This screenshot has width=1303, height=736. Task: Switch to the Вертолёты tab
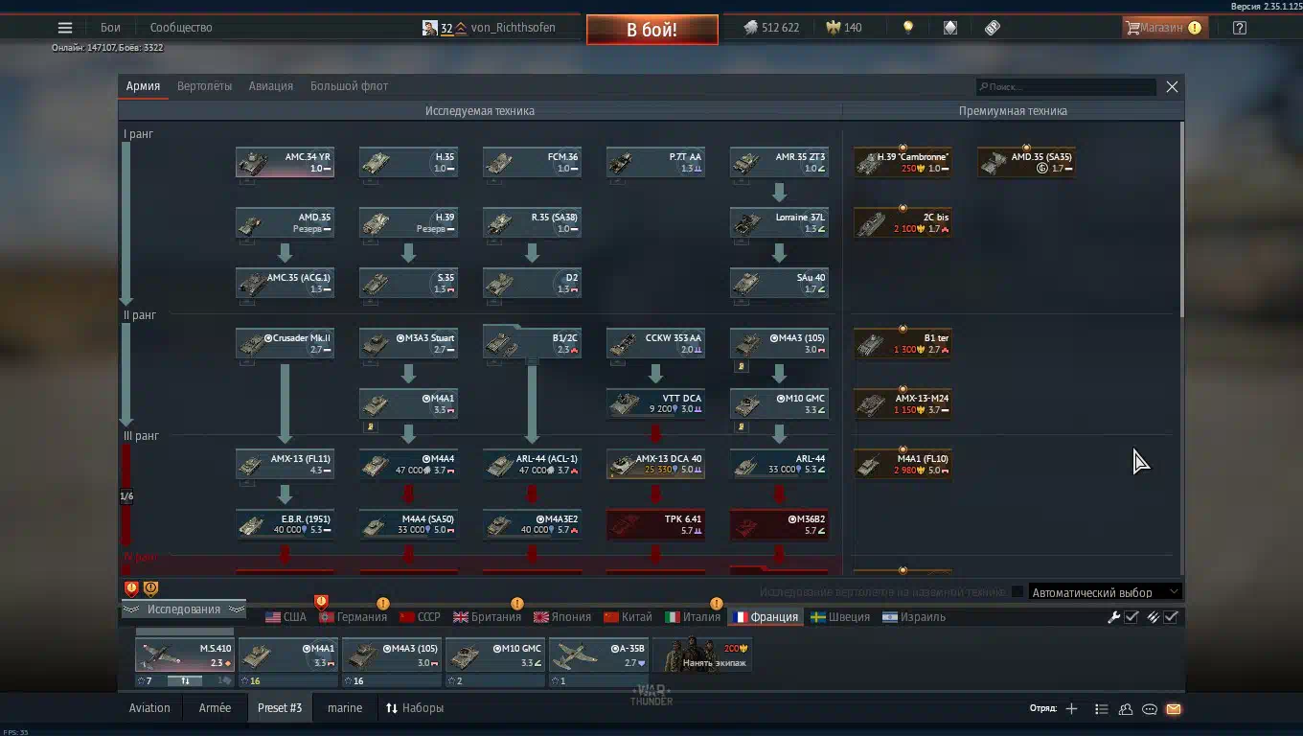tap(204, 86)
